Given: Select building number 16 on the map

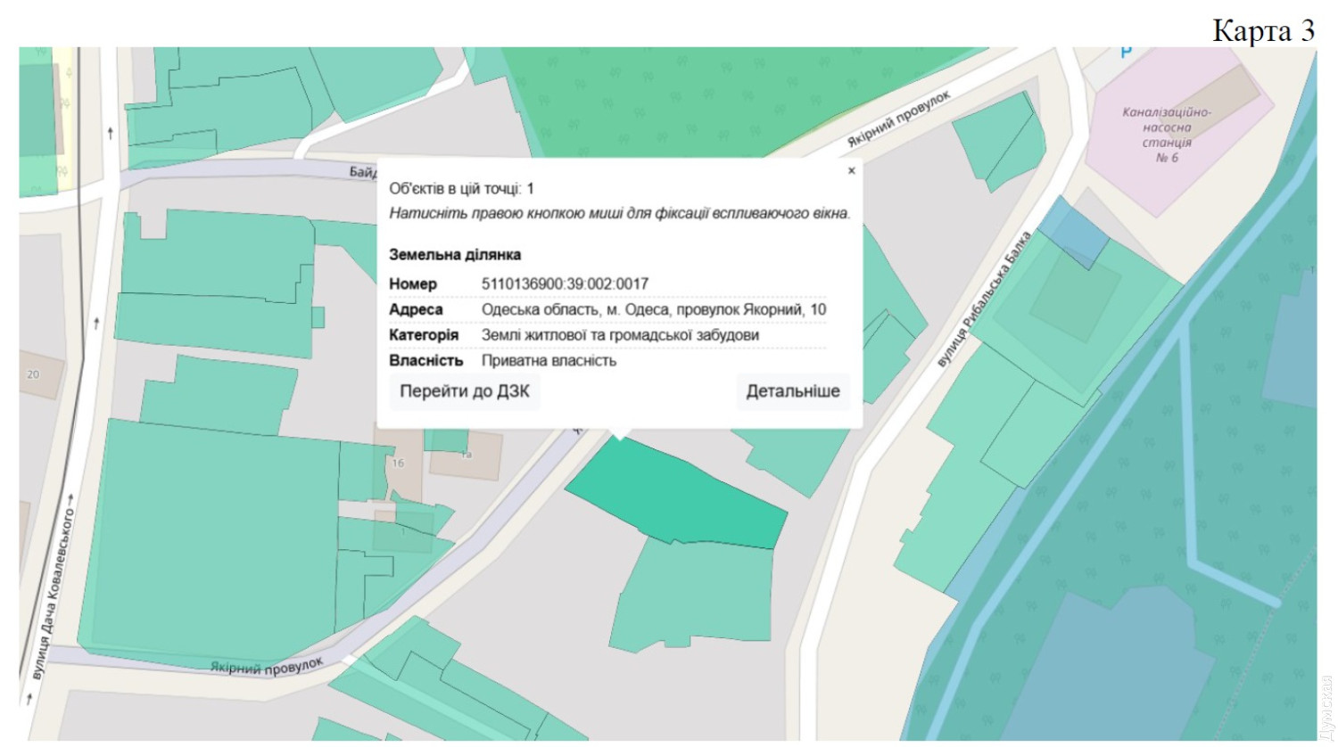Looking at the screenshot, I should pyautogui.click(x=399, y=464).
